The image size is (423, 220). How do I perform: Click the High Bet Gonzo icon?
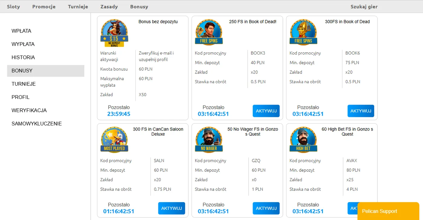pyautogui.click(x=303, y=140)
